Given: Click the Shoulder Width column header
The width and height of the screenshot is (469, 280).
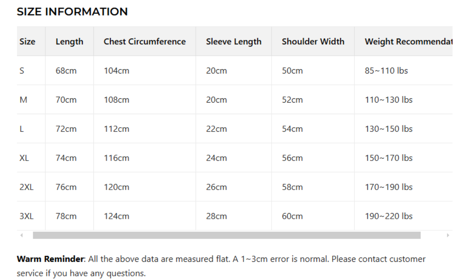Looking at the screenshot, I should [x=313, y=42].
